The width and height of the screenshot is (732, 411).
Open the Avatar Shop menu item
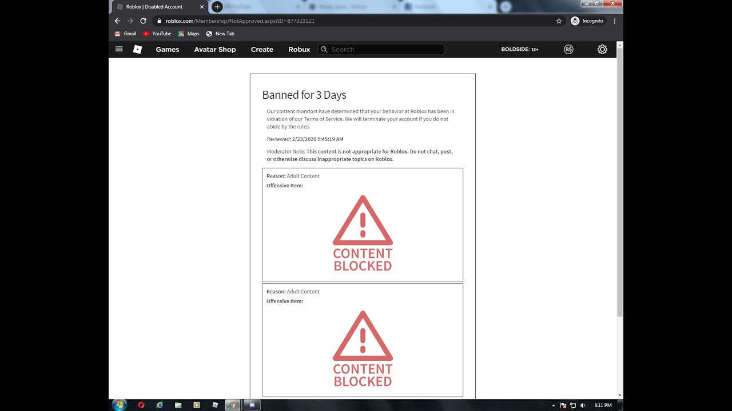coord(215,50)
